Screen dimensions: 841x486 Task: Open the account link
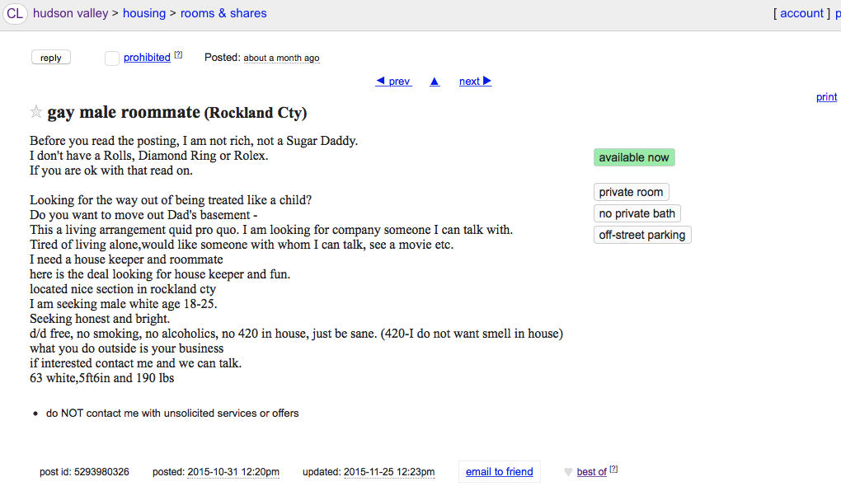point(801,13)
